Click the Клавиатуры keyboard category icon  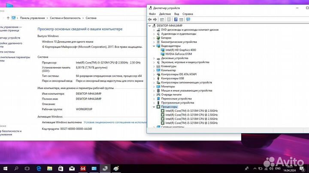158,66
